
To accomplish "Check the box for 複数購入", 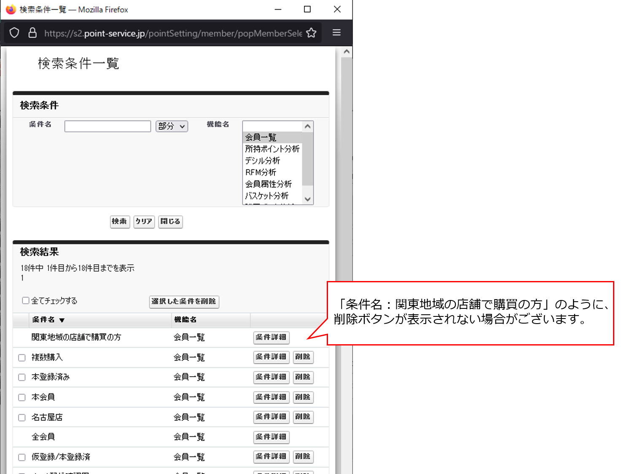I will 22,358.
